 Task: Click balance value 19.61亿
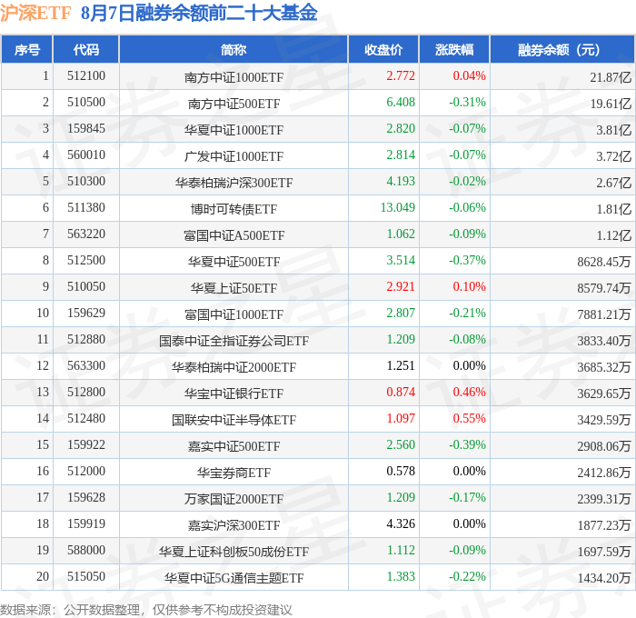[x=611, y=104]
